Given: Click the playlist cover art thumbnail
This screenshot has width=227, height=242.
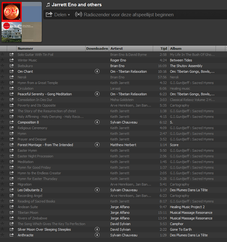Looking at the screenshot, I should tap(21, 22).
